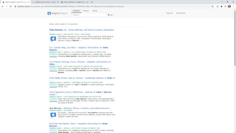Open the Chrome three-dot menu

click(233, 6)
